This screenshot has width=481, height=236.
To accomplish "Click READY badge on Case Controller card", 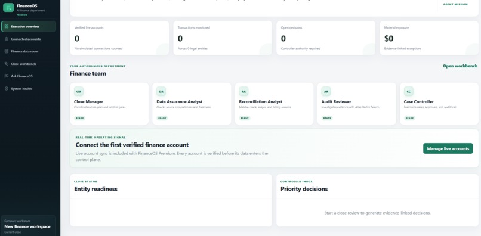I will click(410, 118).
